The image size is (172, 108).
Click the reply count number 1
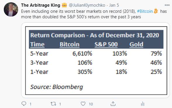coord(30,104)
